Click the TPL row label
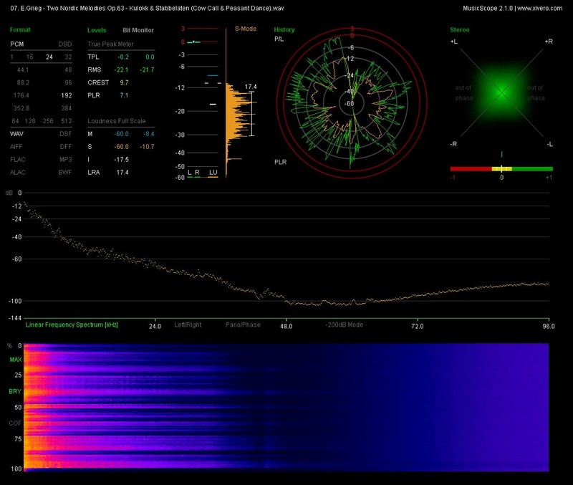 [93, 57]
